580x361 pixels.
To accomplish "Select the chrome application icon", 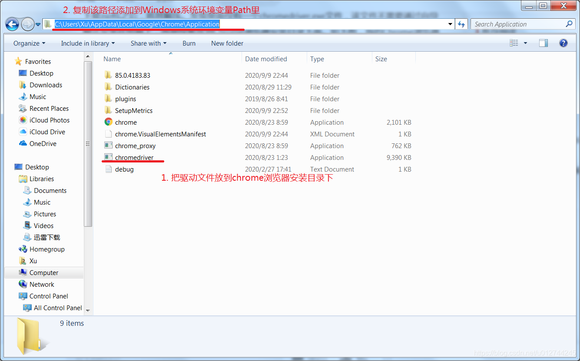I will pos(108,122).
